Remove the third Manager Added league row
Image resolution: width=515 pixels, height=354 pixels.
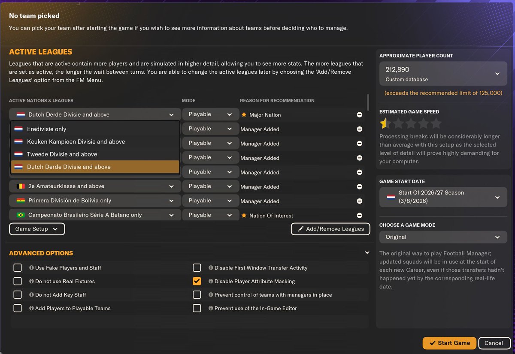[x=359, y=158]
